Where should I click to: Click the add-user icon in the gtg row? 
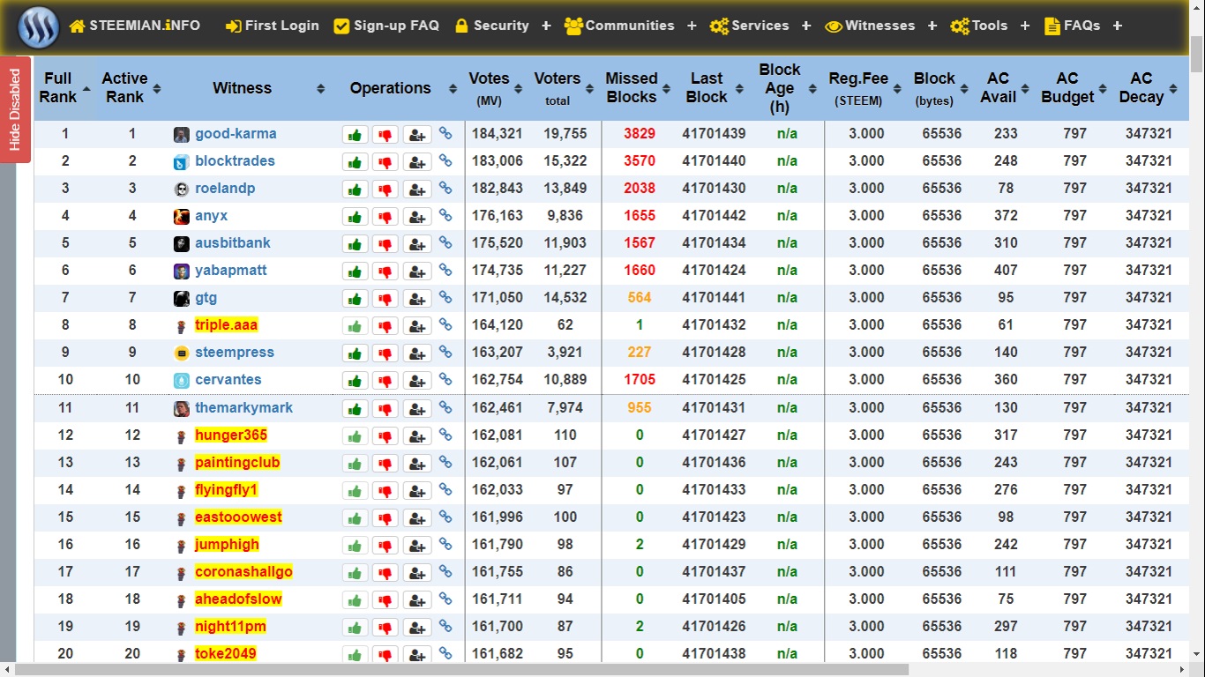[x=416, y=299]
